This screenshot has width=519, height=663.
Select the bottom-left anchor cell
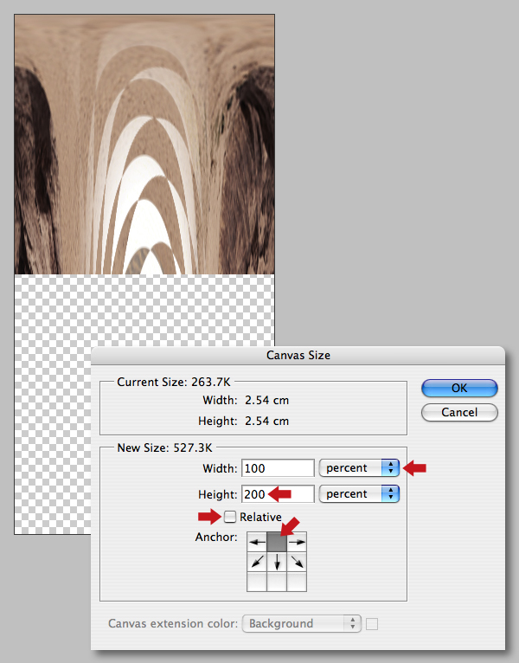point(257,582)
